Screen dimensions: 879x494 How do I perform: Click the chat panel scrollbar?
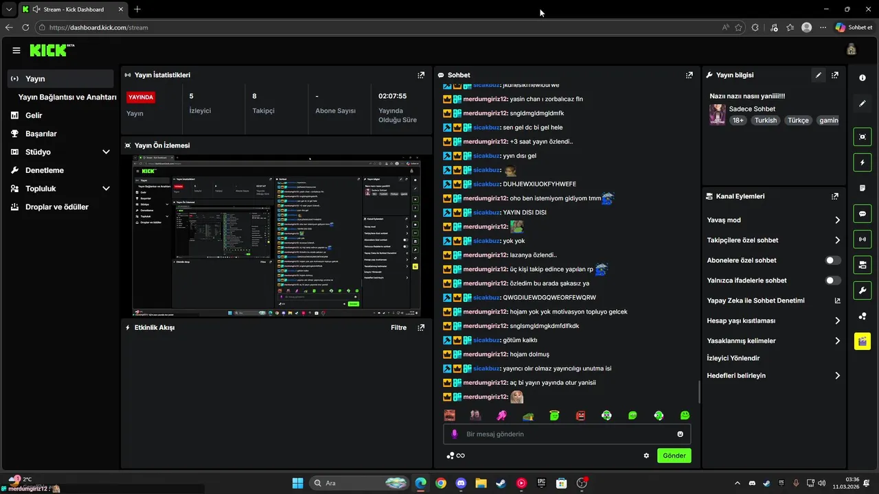[x=700, y=392]
